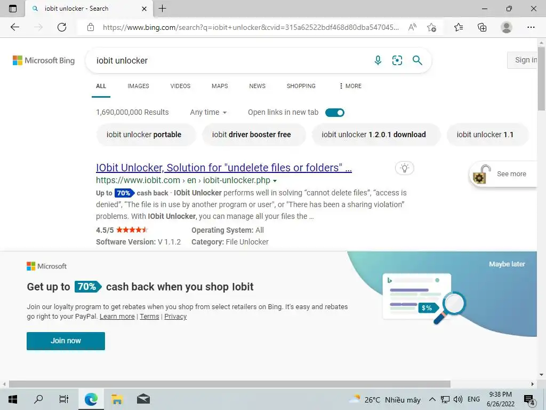Submit the Bing search
Image resolution: width=546 pixels, height=410 pixels.
[417, 60]
